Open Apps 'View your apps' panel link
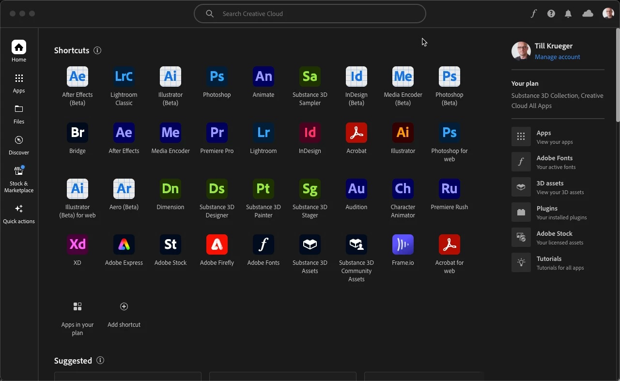The width and height of the screenshot is (620, 381). pos(558,137)
